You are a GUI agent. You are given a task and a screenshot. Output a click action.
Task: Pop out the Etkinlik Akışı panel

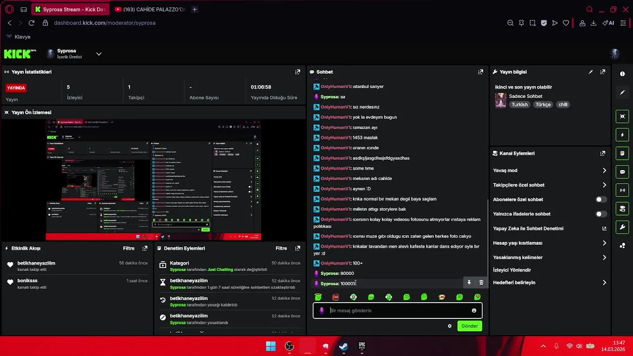click(x=144, y=248)
